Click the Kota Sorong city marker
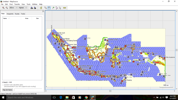The height and width of the screenshot is (100, 178). pyautogui.click(x=141, y=53)
